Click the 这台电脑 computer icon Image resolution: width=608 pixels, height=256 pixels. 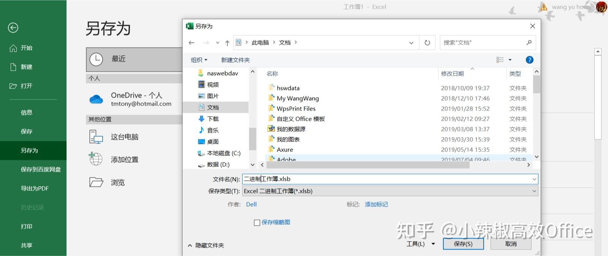[x=96, y=137]
